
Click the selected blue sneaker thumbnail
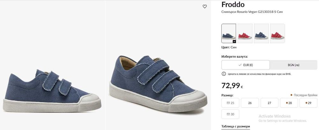229,33
